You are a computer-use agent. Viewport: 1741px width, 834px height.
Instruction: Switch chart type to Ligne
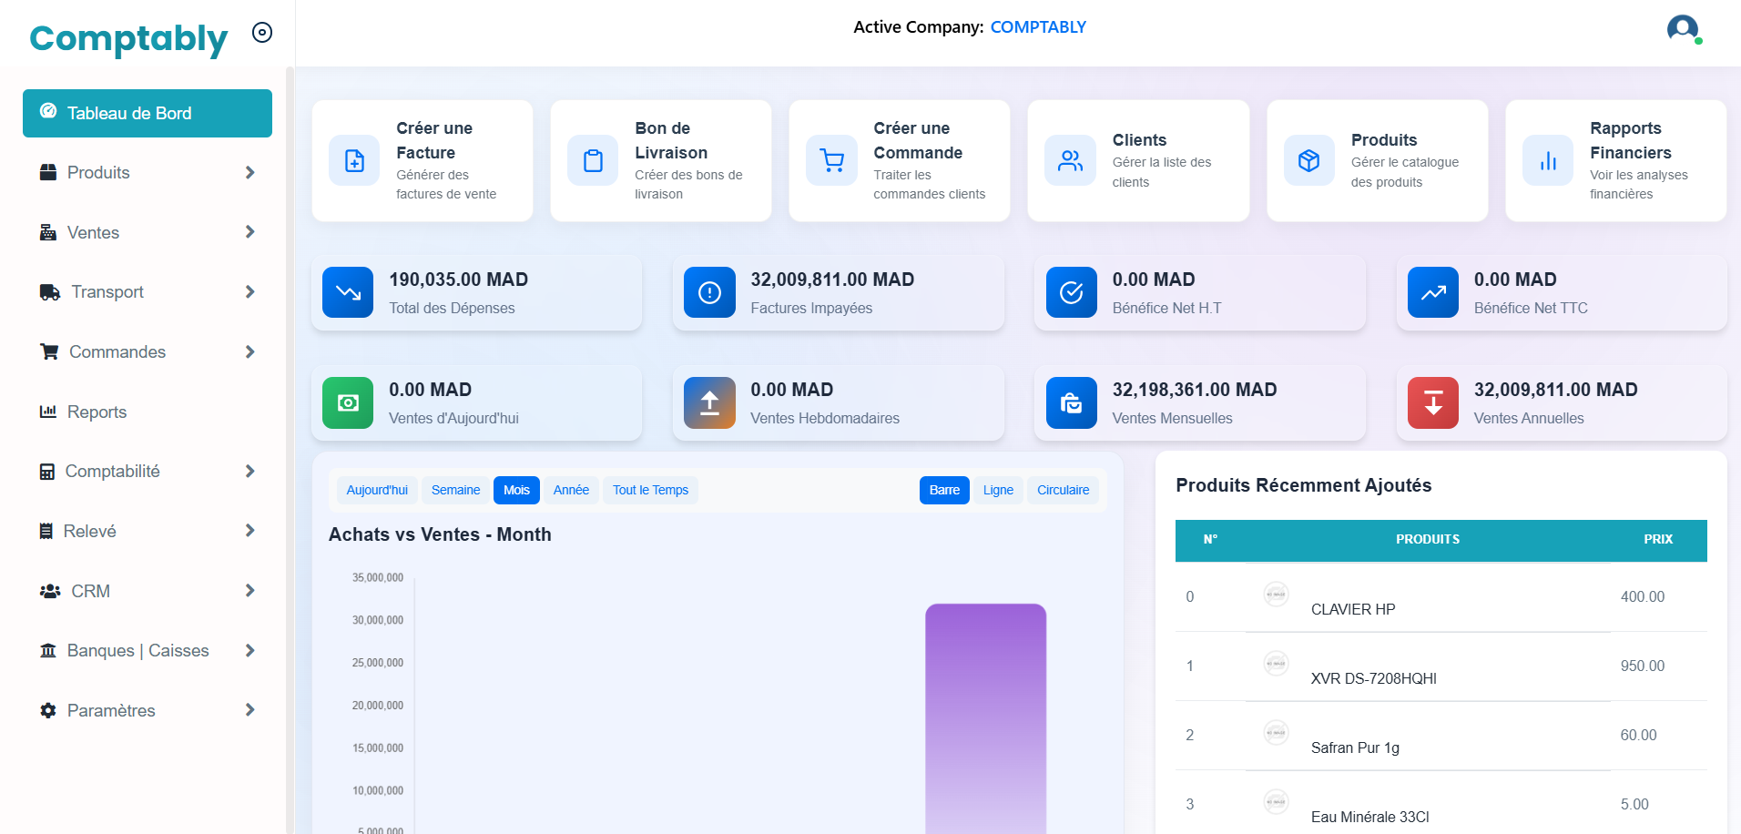click(x=998, y=490)
